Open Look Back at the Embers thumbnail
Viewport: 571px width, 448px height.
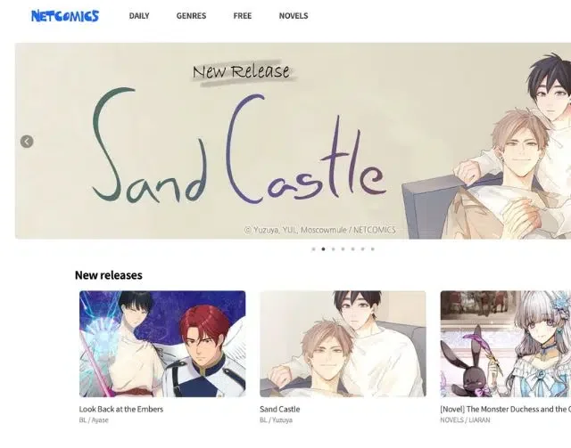[162, 344]
